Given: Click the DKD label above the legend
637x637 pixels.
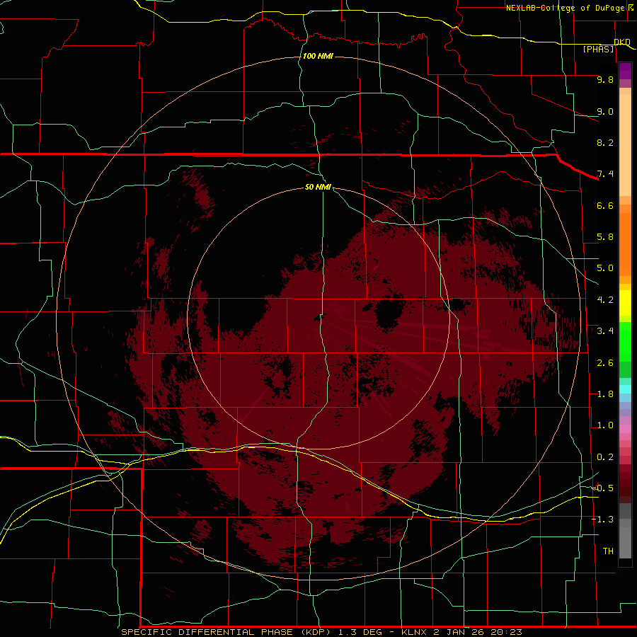Looking at the screenshot, I should coord(622,42).
